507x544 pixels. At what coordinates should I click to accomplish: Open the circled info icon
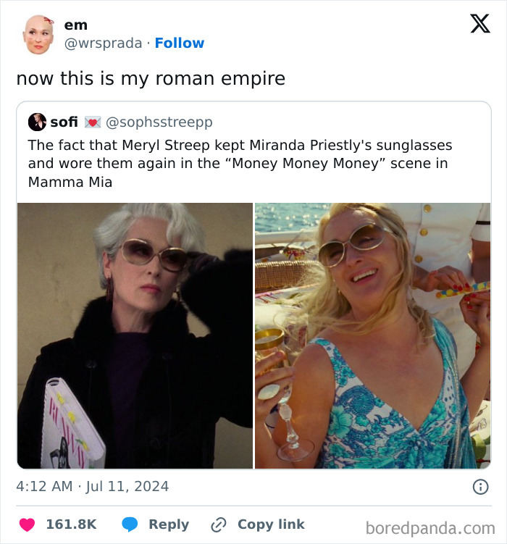(480, 487)
